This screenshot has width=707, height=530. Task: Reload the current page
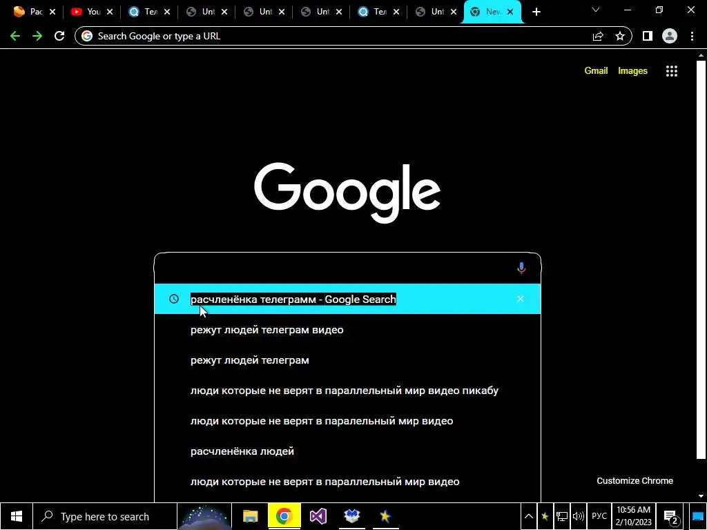tap(59, 36)
